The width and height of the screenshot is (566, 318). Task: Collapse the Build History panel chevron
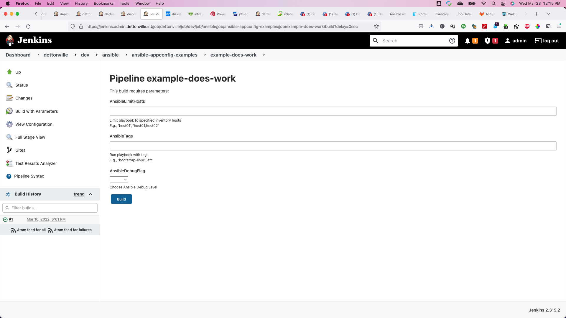91,194
